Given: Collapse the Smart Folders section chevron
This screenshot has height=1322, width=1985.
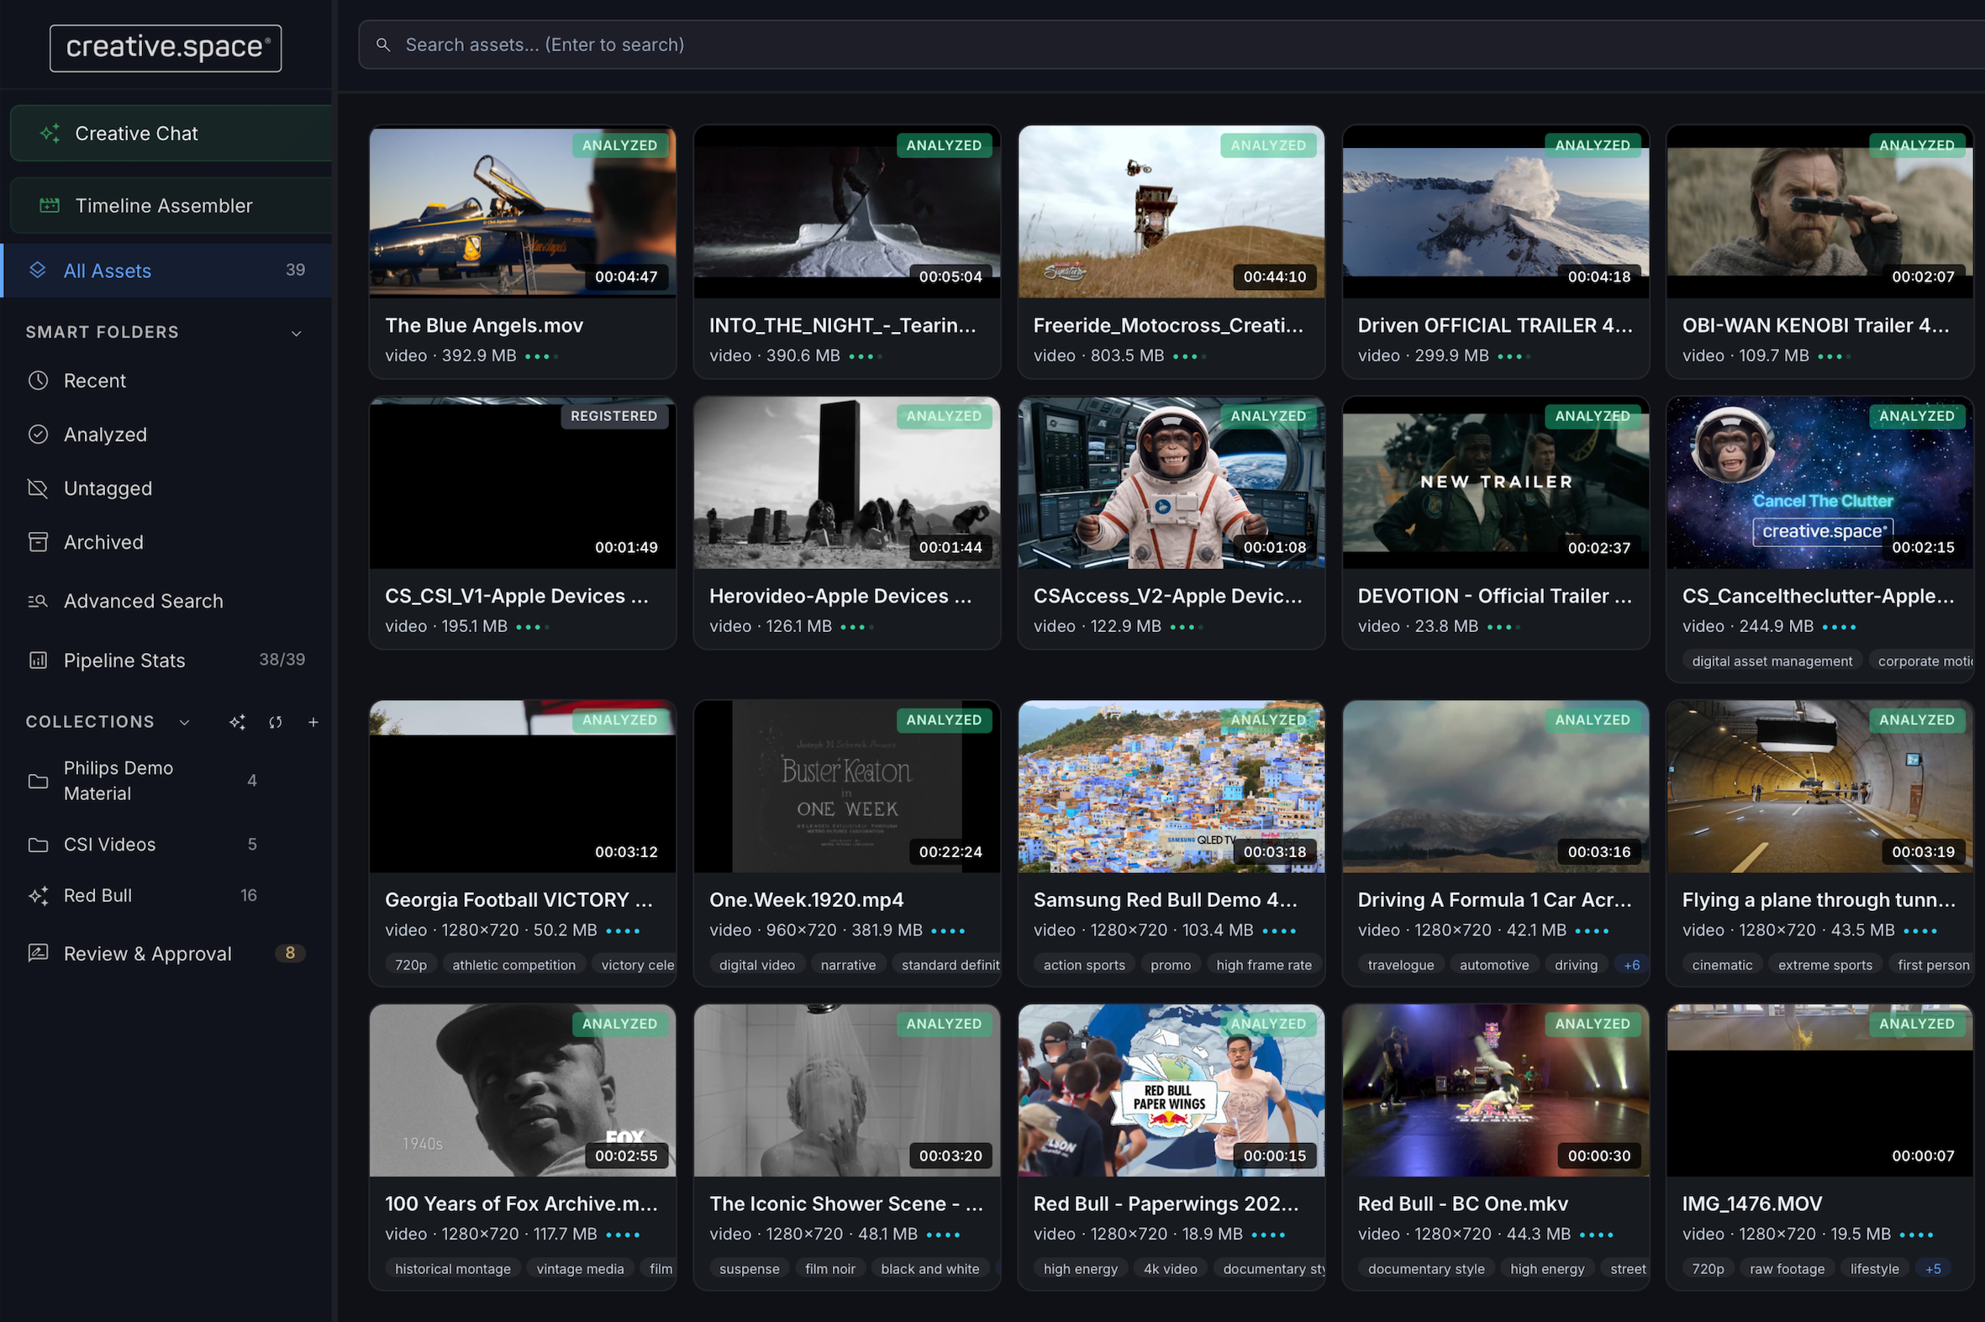Looking at the screenshot, I should 296,333.
